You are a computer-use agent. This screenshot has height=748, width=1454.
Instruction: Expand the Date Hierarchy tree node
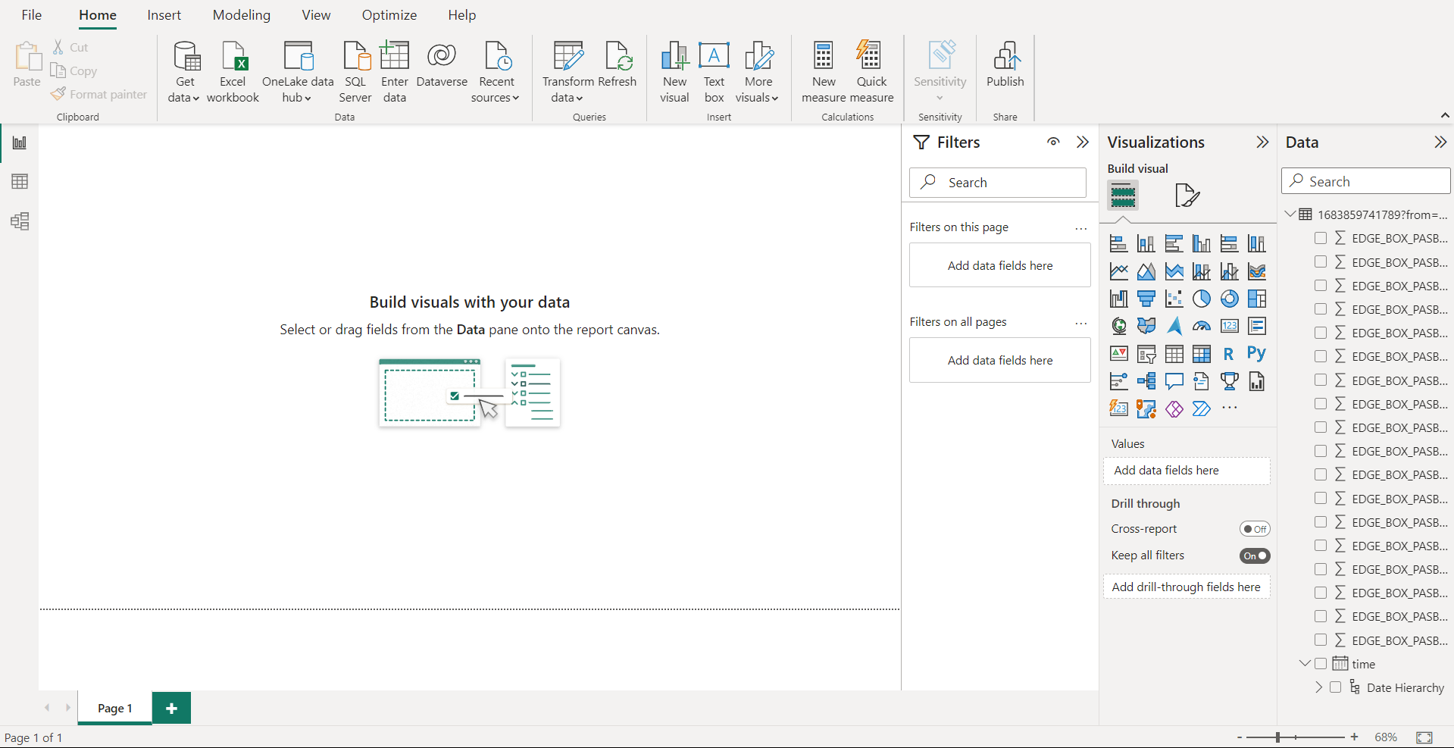click(1318, 687)
